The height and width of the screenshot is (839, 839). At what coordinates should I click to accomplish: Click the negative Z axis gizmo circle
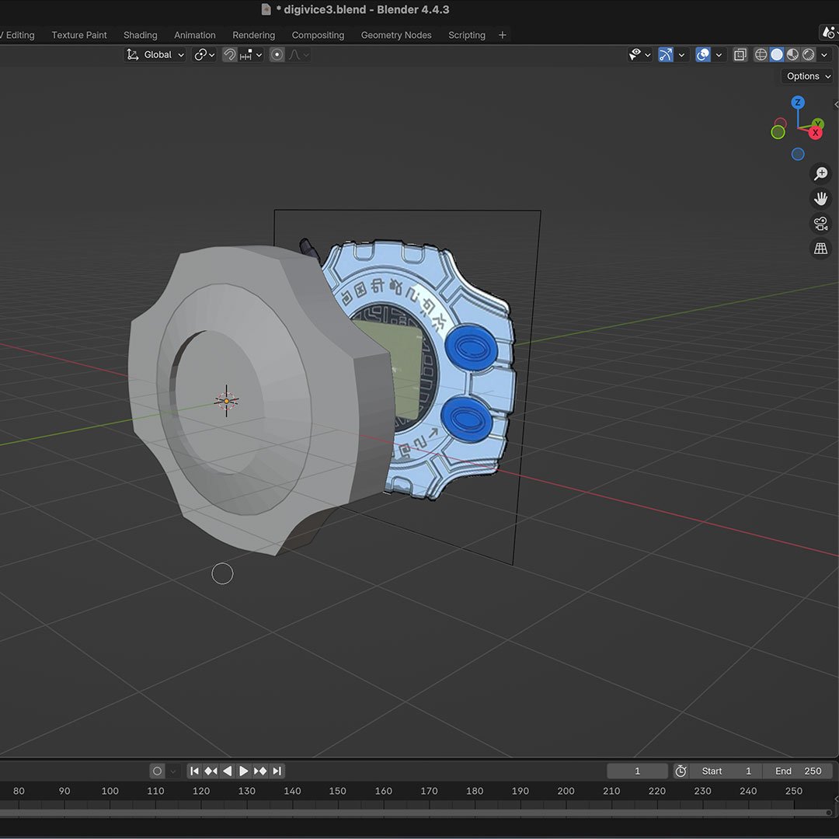(798, 154)
